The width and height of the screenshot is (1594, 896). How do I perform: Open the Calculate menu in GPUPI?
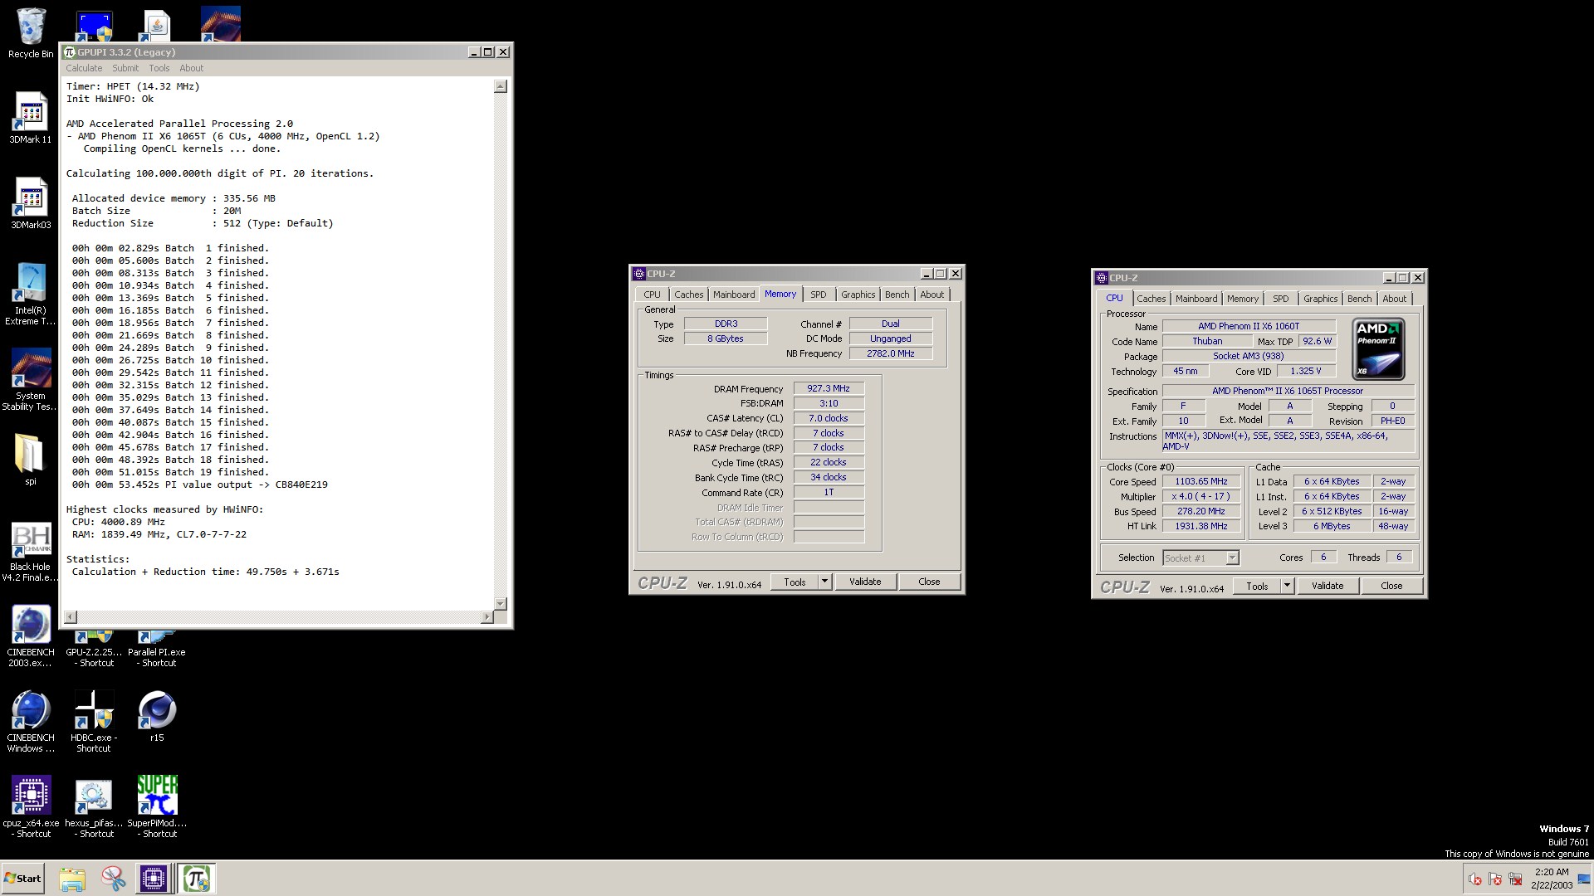(84, 68)
